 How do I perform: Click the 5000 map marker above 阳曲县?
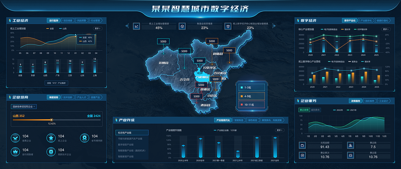tap(212, 41)
